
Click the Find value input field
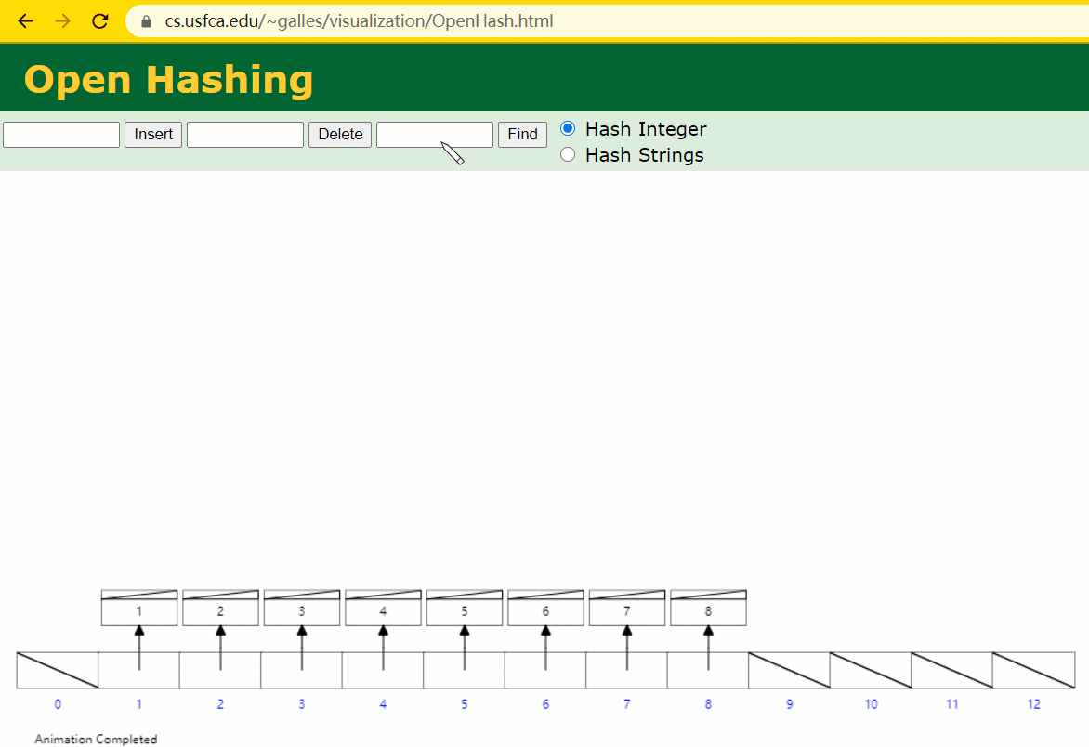pyautogui.click(x=435, y=135)
